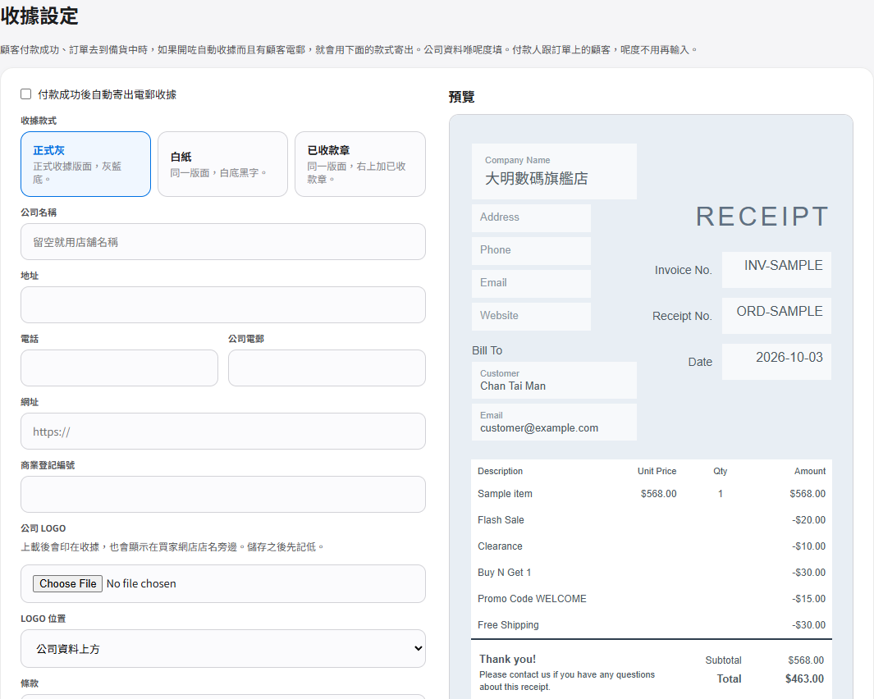Open the LOGO 位置 dropdown
Image resolution: width=874 pixels, height=699 pixels.
point(223,648)
